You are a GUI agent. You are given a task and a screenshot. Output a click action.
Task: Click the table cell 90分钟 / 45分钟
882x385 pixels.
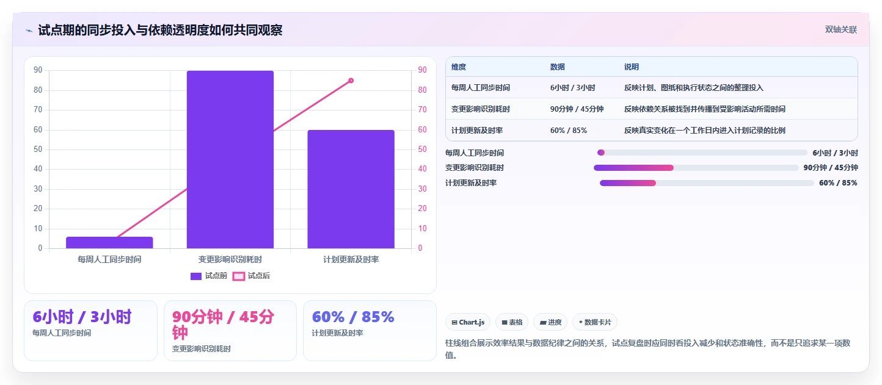coord(577,109)
